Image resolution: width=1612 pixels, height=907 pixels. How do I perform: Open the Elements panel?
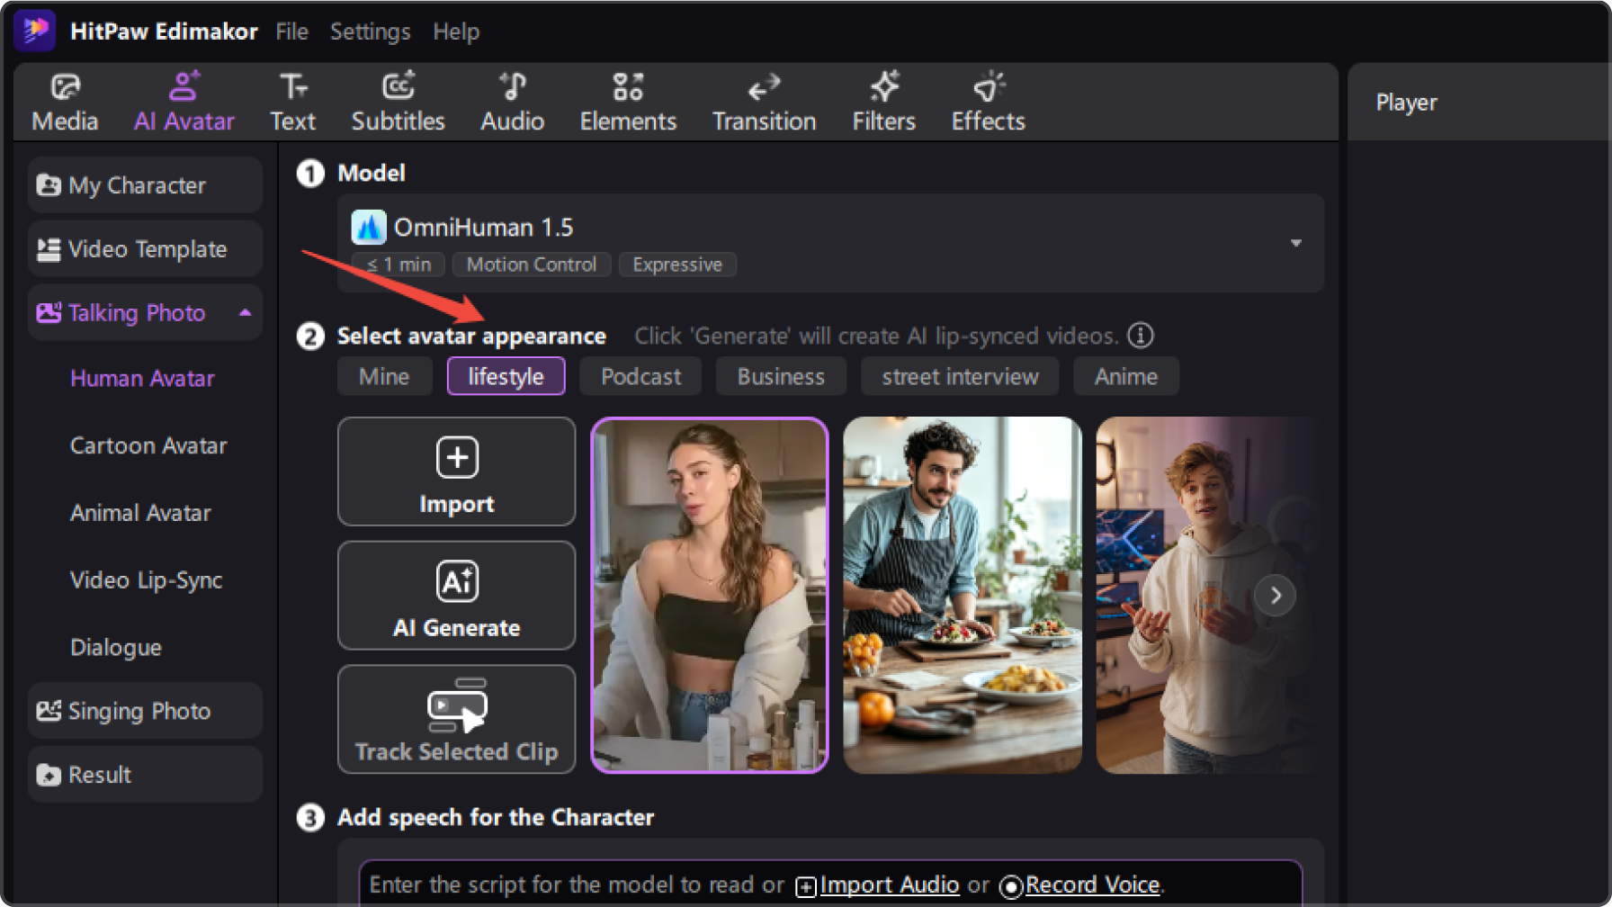628,103
